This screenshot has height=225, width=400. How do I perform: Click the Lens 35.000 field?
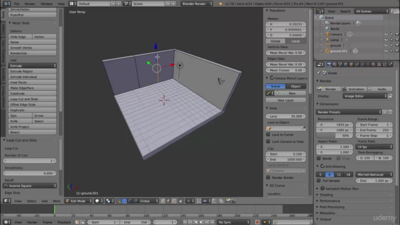pyautogui.click(x=286, y=116)
